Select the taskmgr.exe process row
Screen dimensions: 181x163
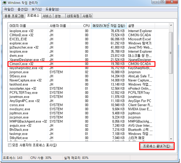81,134
